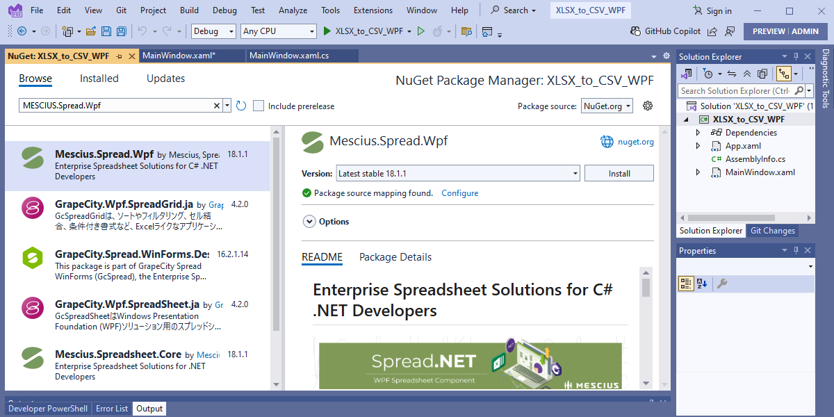This screenshot has height=417, width=834.
Task: Open the search box history dropdown arrow
Action: pos(227,106)
